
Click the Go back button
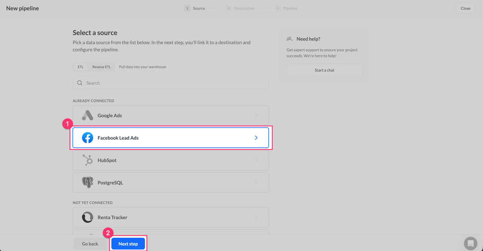coord(90,243)
